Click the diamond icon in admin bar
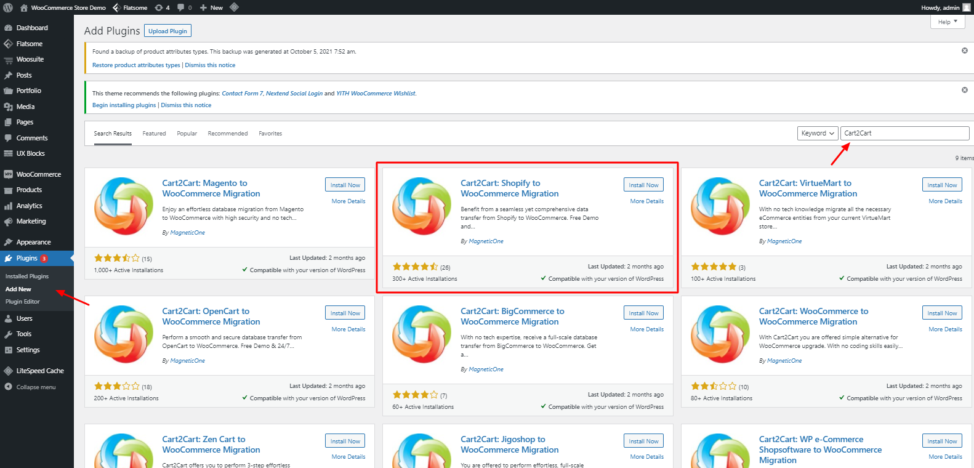Image resolution: width=974 pixels, height=468 pixels. pyautogui.click(x=234, y=7)
